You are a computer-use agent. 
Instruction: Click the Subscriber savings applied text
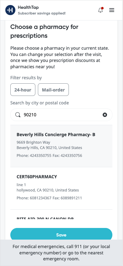tap(42, 13)
